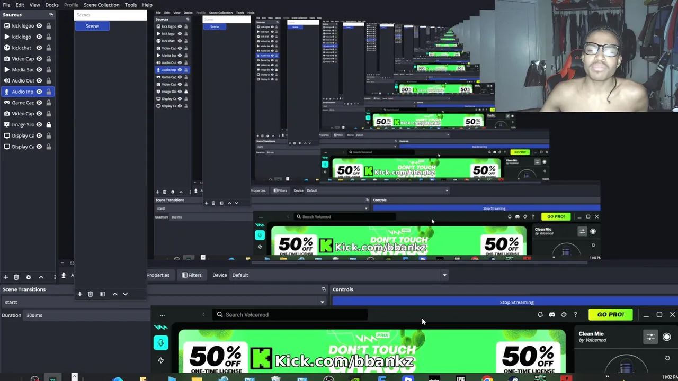Click the kick chat globe icon

pyautogui.click(x=7, y=48)
